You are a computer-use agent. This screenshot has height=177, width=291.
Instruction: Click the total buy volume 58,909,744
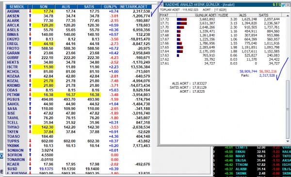click(248, 71)
